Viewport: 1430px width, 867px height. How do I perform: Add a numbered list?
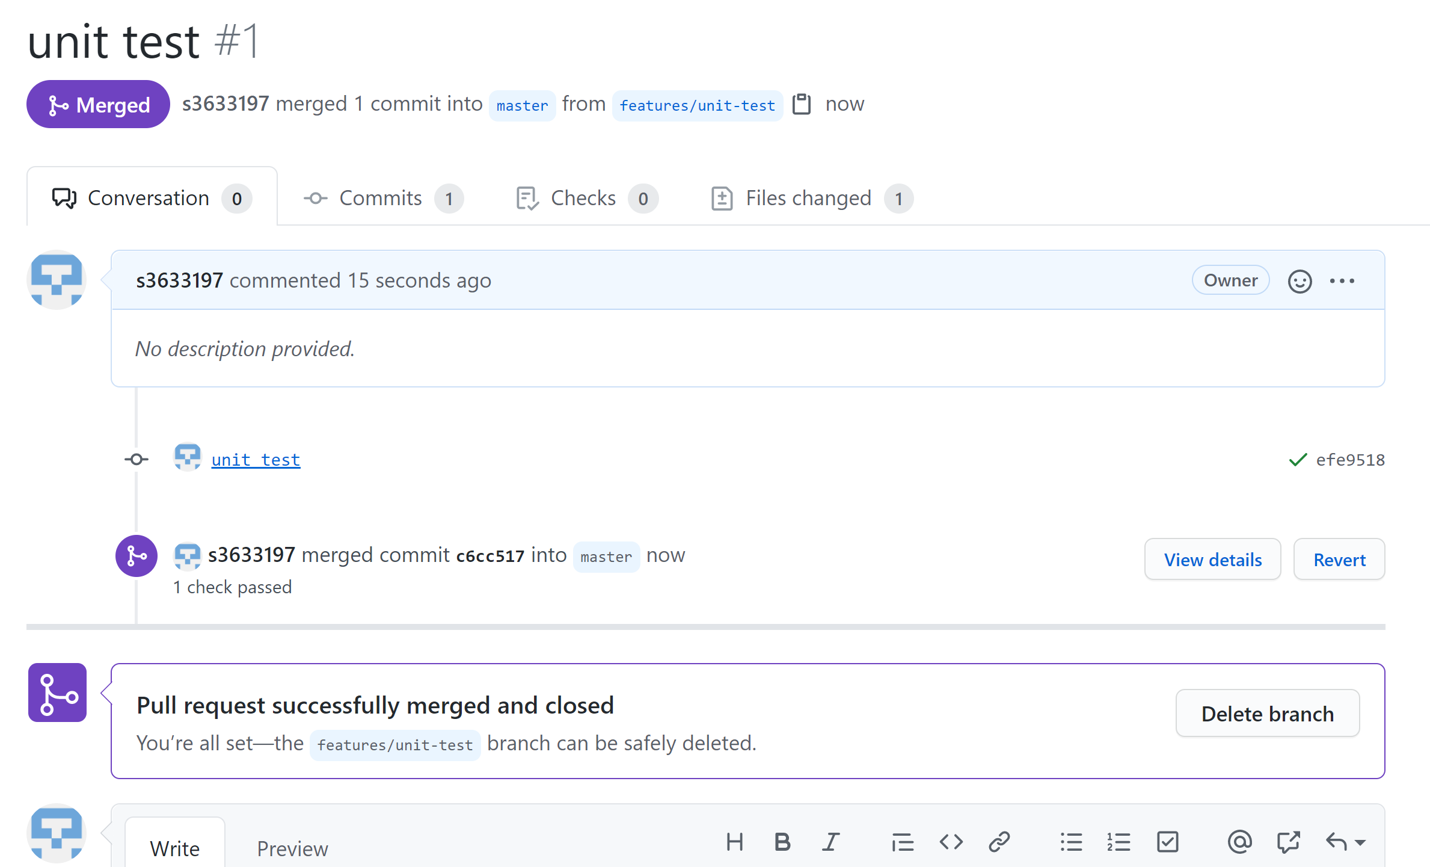1119,842
